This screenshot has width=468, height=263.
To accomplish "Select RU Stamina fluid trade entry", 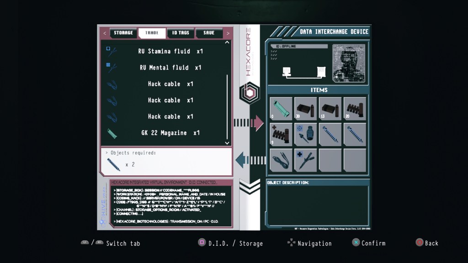I will pos(170,51).
